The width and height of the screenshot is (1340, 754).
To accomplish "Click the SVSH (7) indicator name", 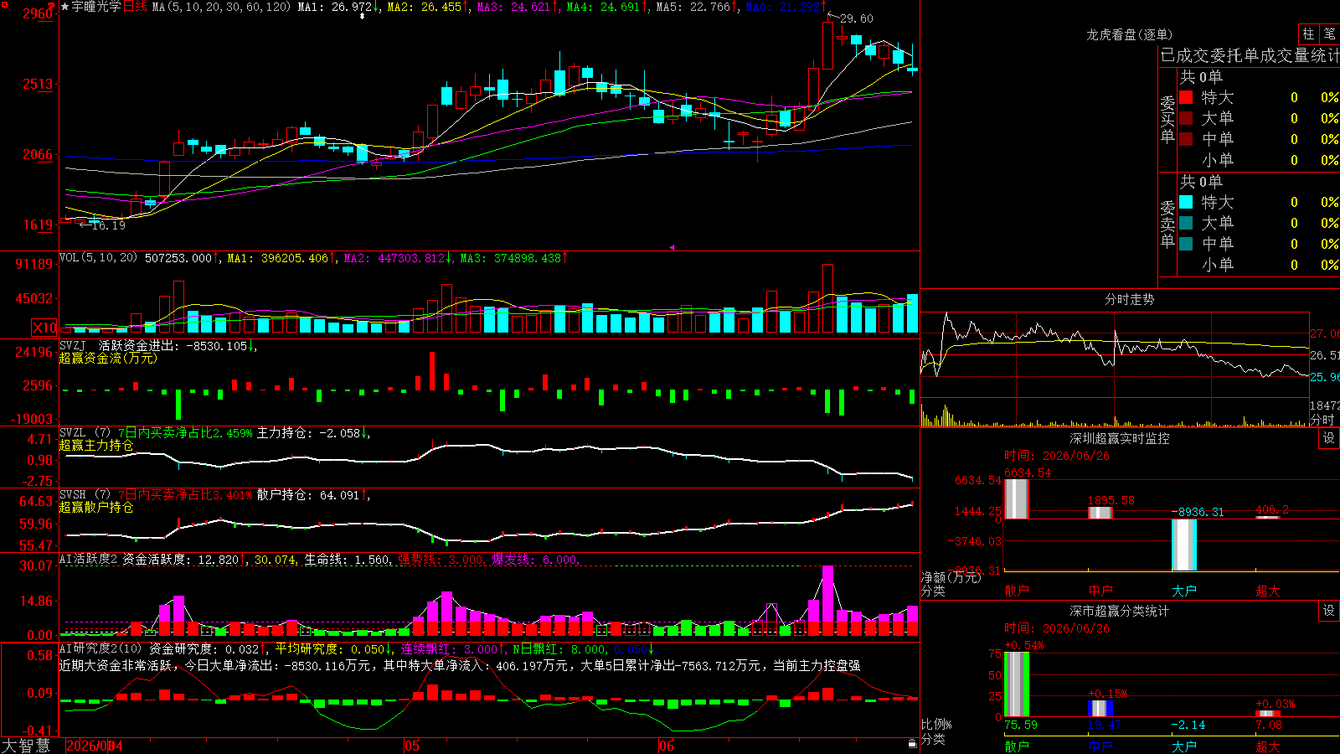I will (85, 494).
